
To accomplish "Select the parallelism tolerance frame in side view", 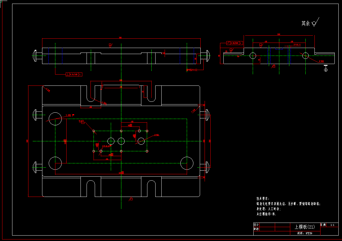I will (235, 43).
